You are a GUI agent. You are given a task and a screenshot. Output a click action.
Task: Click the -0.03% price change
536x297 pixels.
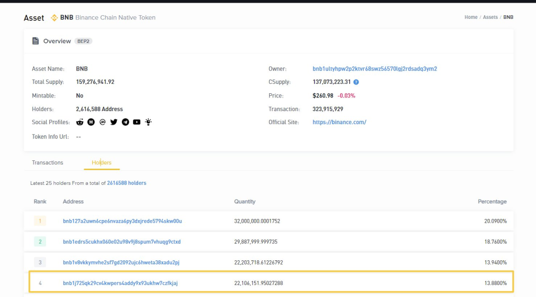pos(347,96)
